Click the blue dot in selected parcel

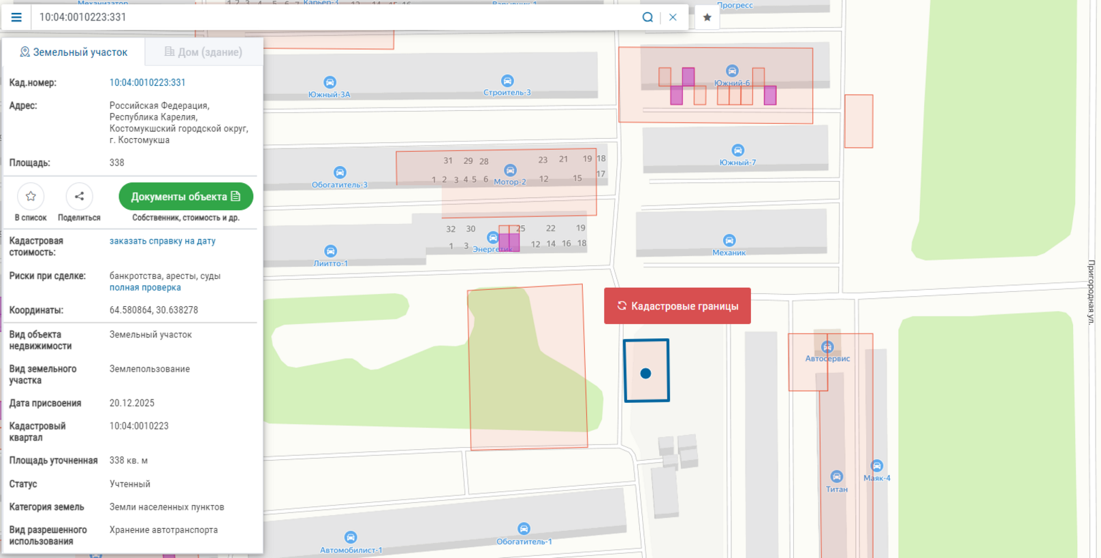click(645, 373)
